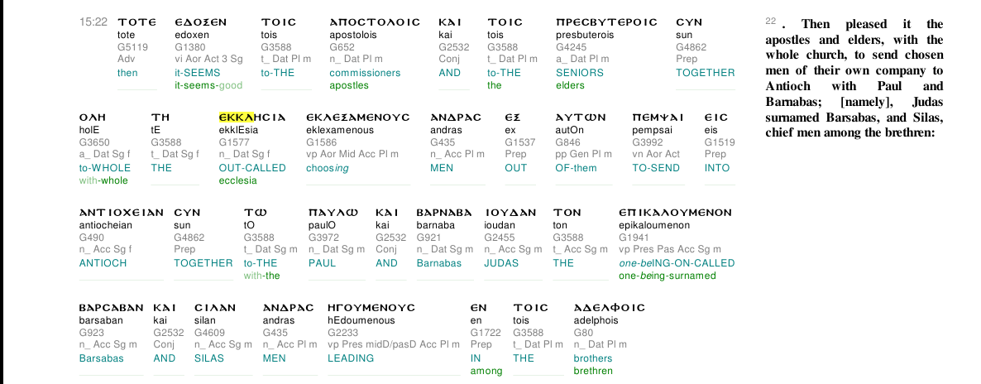Image resolution: width=981 pixels, height=384 pixels.
Task: Select the gloss brethren
Action: (593, 371)
